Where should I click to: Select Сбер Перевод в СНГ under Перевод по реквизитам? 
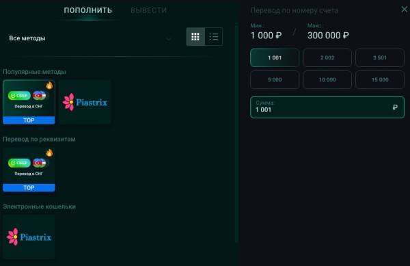[x=29, y=169]
